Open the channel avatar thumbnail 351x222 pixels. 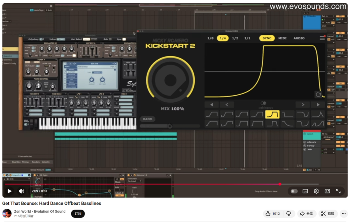7,214
